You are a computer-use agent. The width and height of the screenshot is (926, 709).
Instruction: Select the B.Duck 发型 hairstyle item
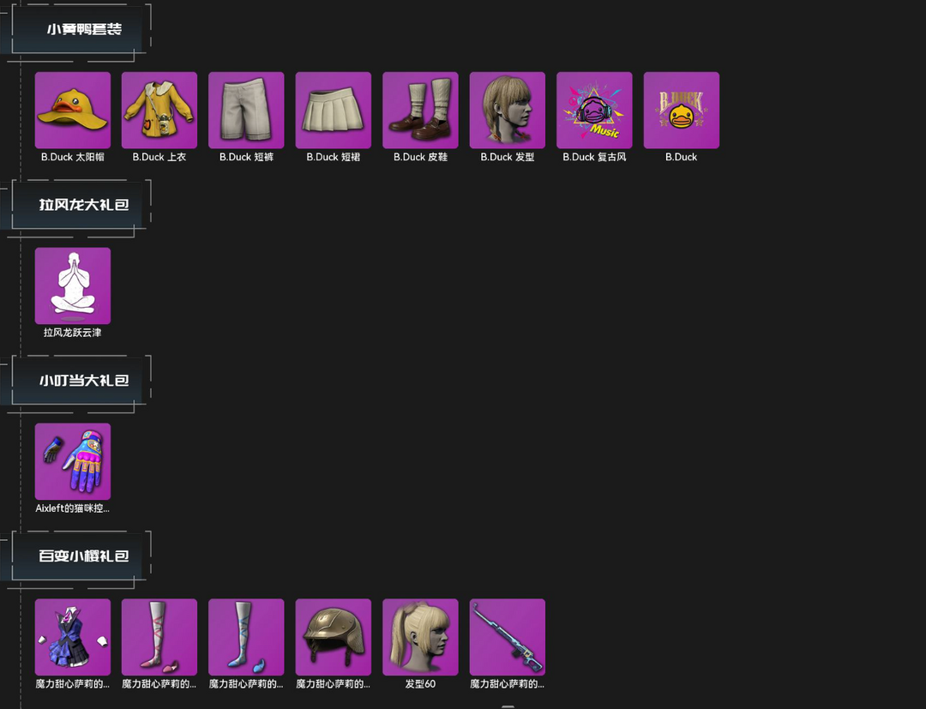tap(508, 111)
